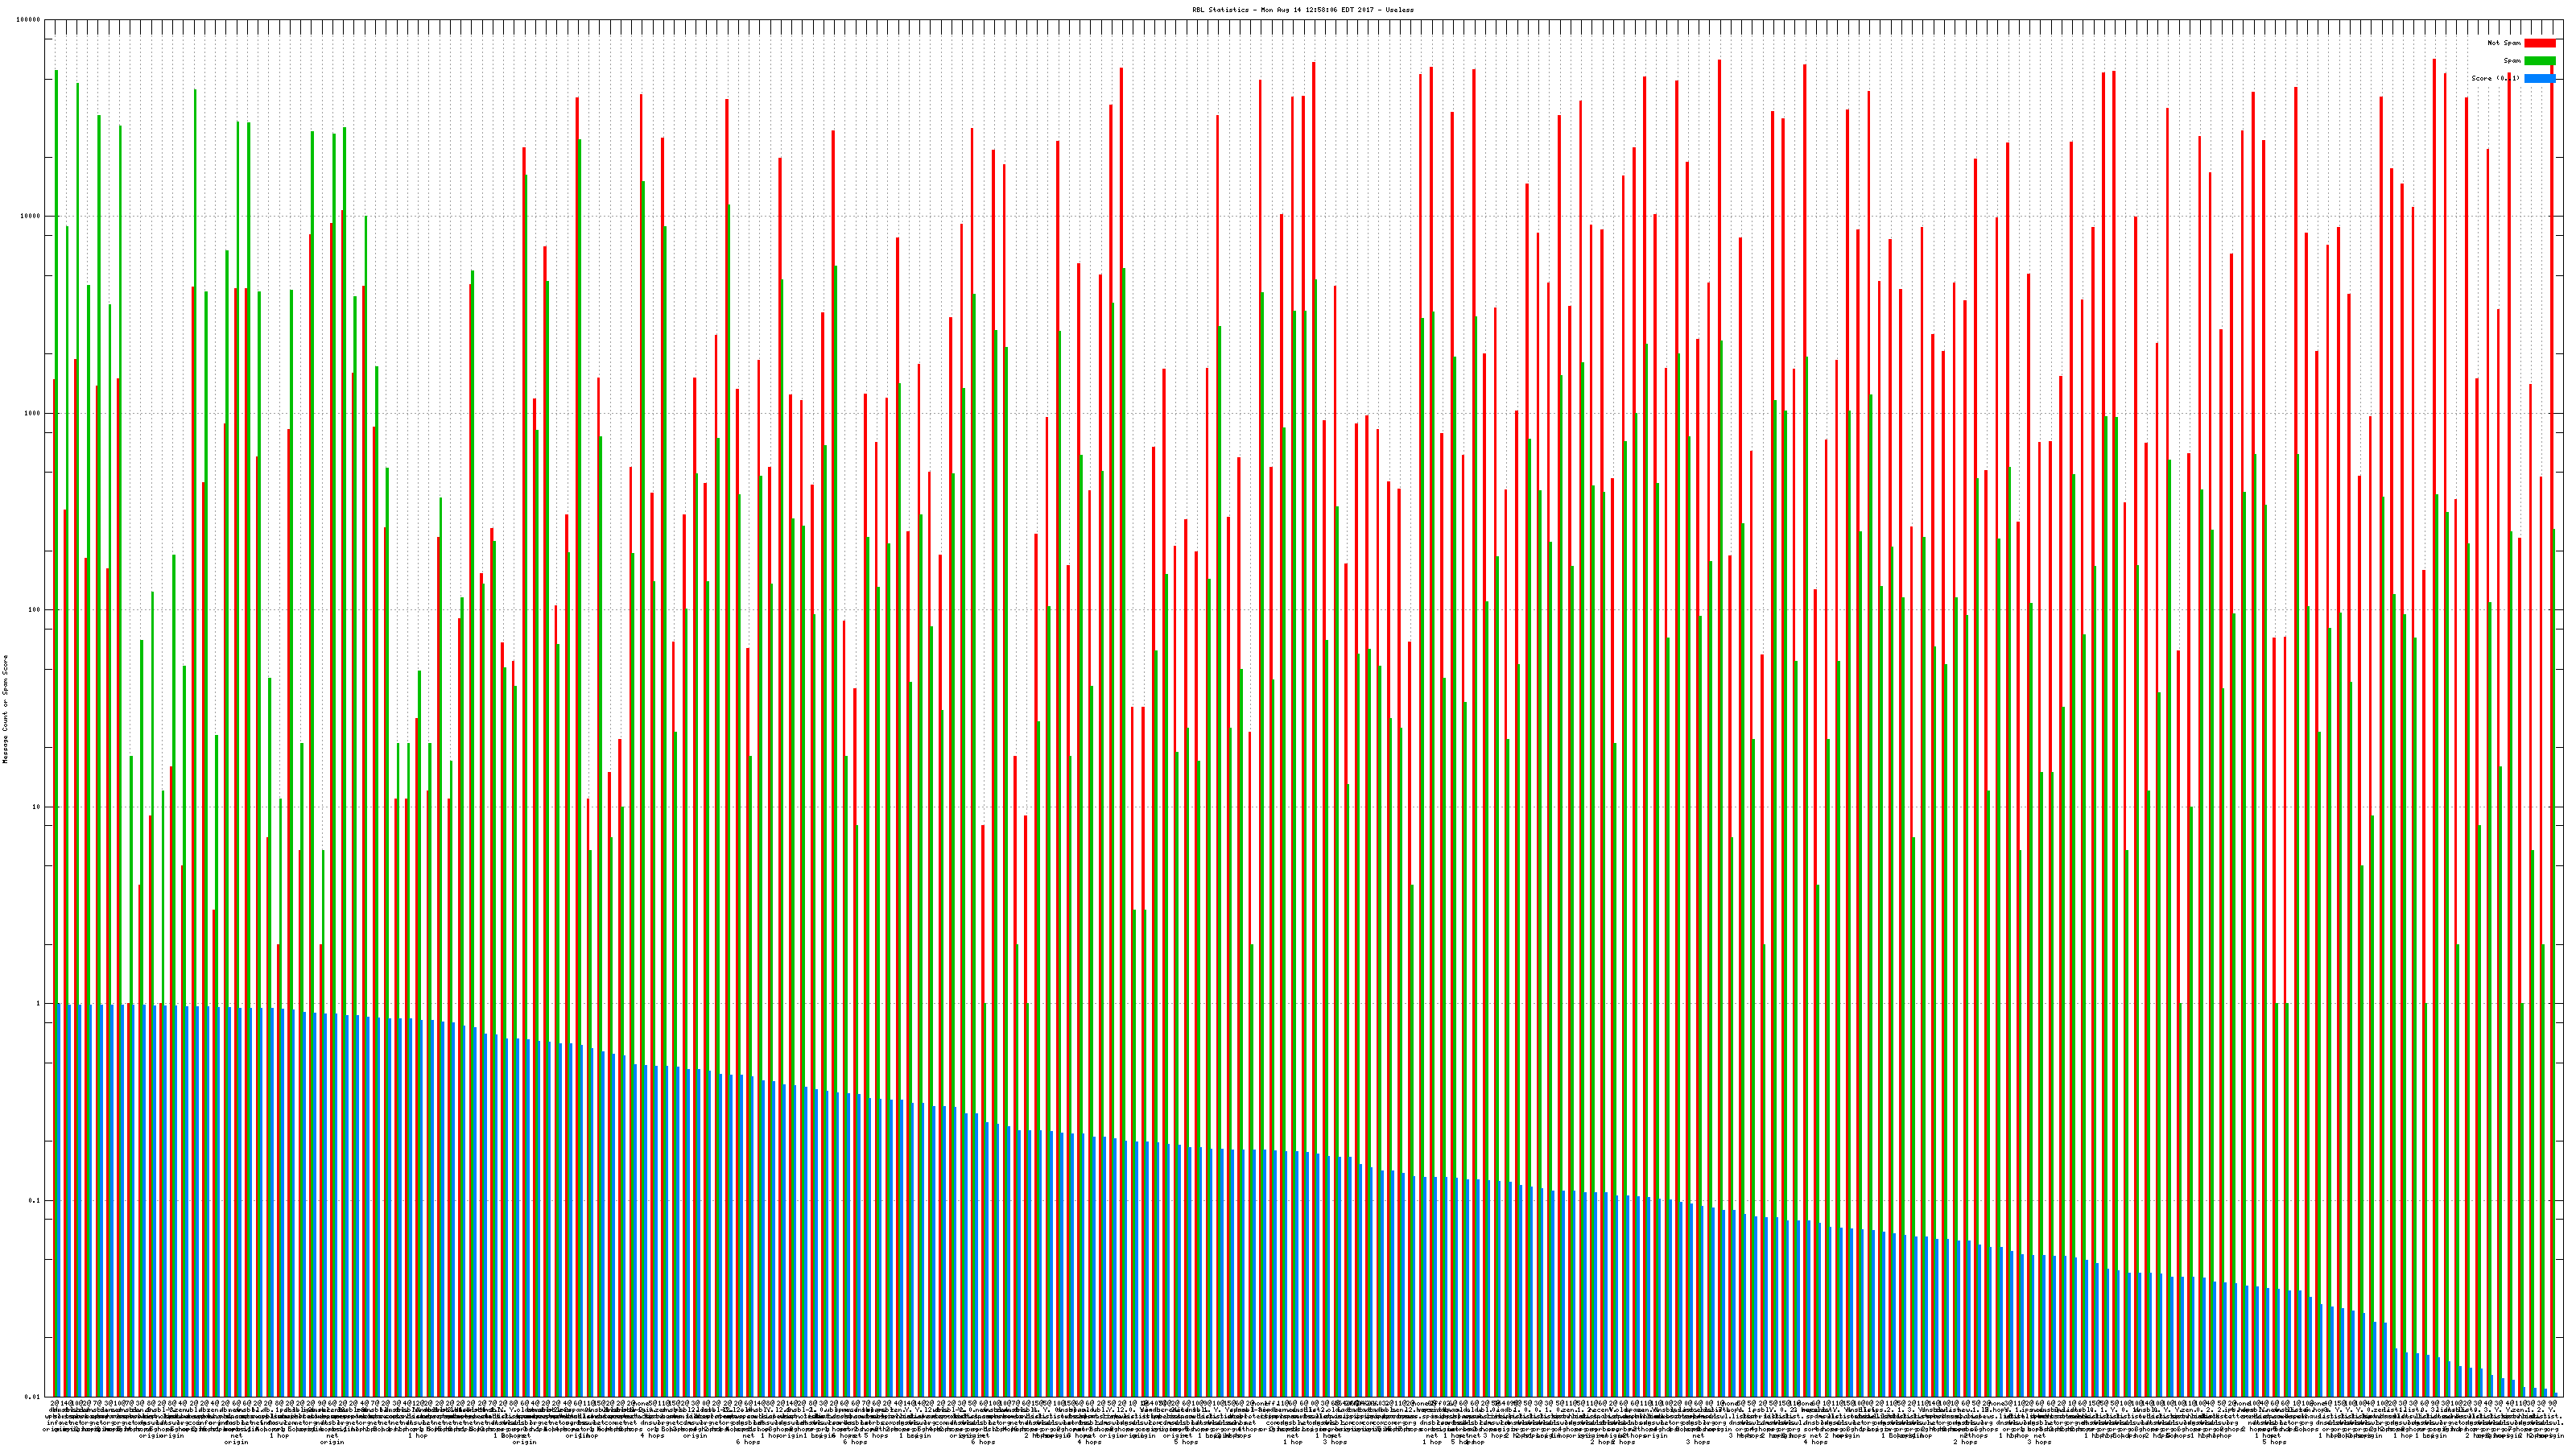Click the 100000 y-axis tick label
Image resolution: width=2576 pixels, height=1449 pixels.
[30, 19]
